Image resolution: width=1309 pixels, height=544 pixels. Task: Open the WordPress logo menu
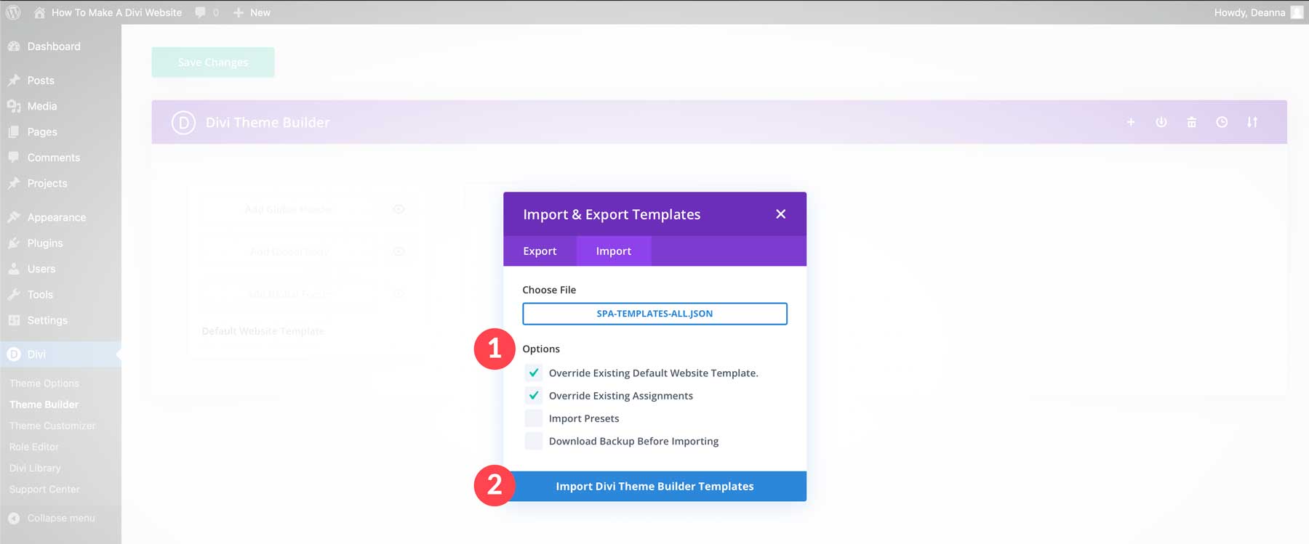tap(13, 12)
